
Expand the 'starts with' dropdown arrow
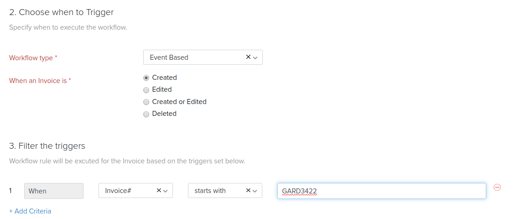point(255,191)
